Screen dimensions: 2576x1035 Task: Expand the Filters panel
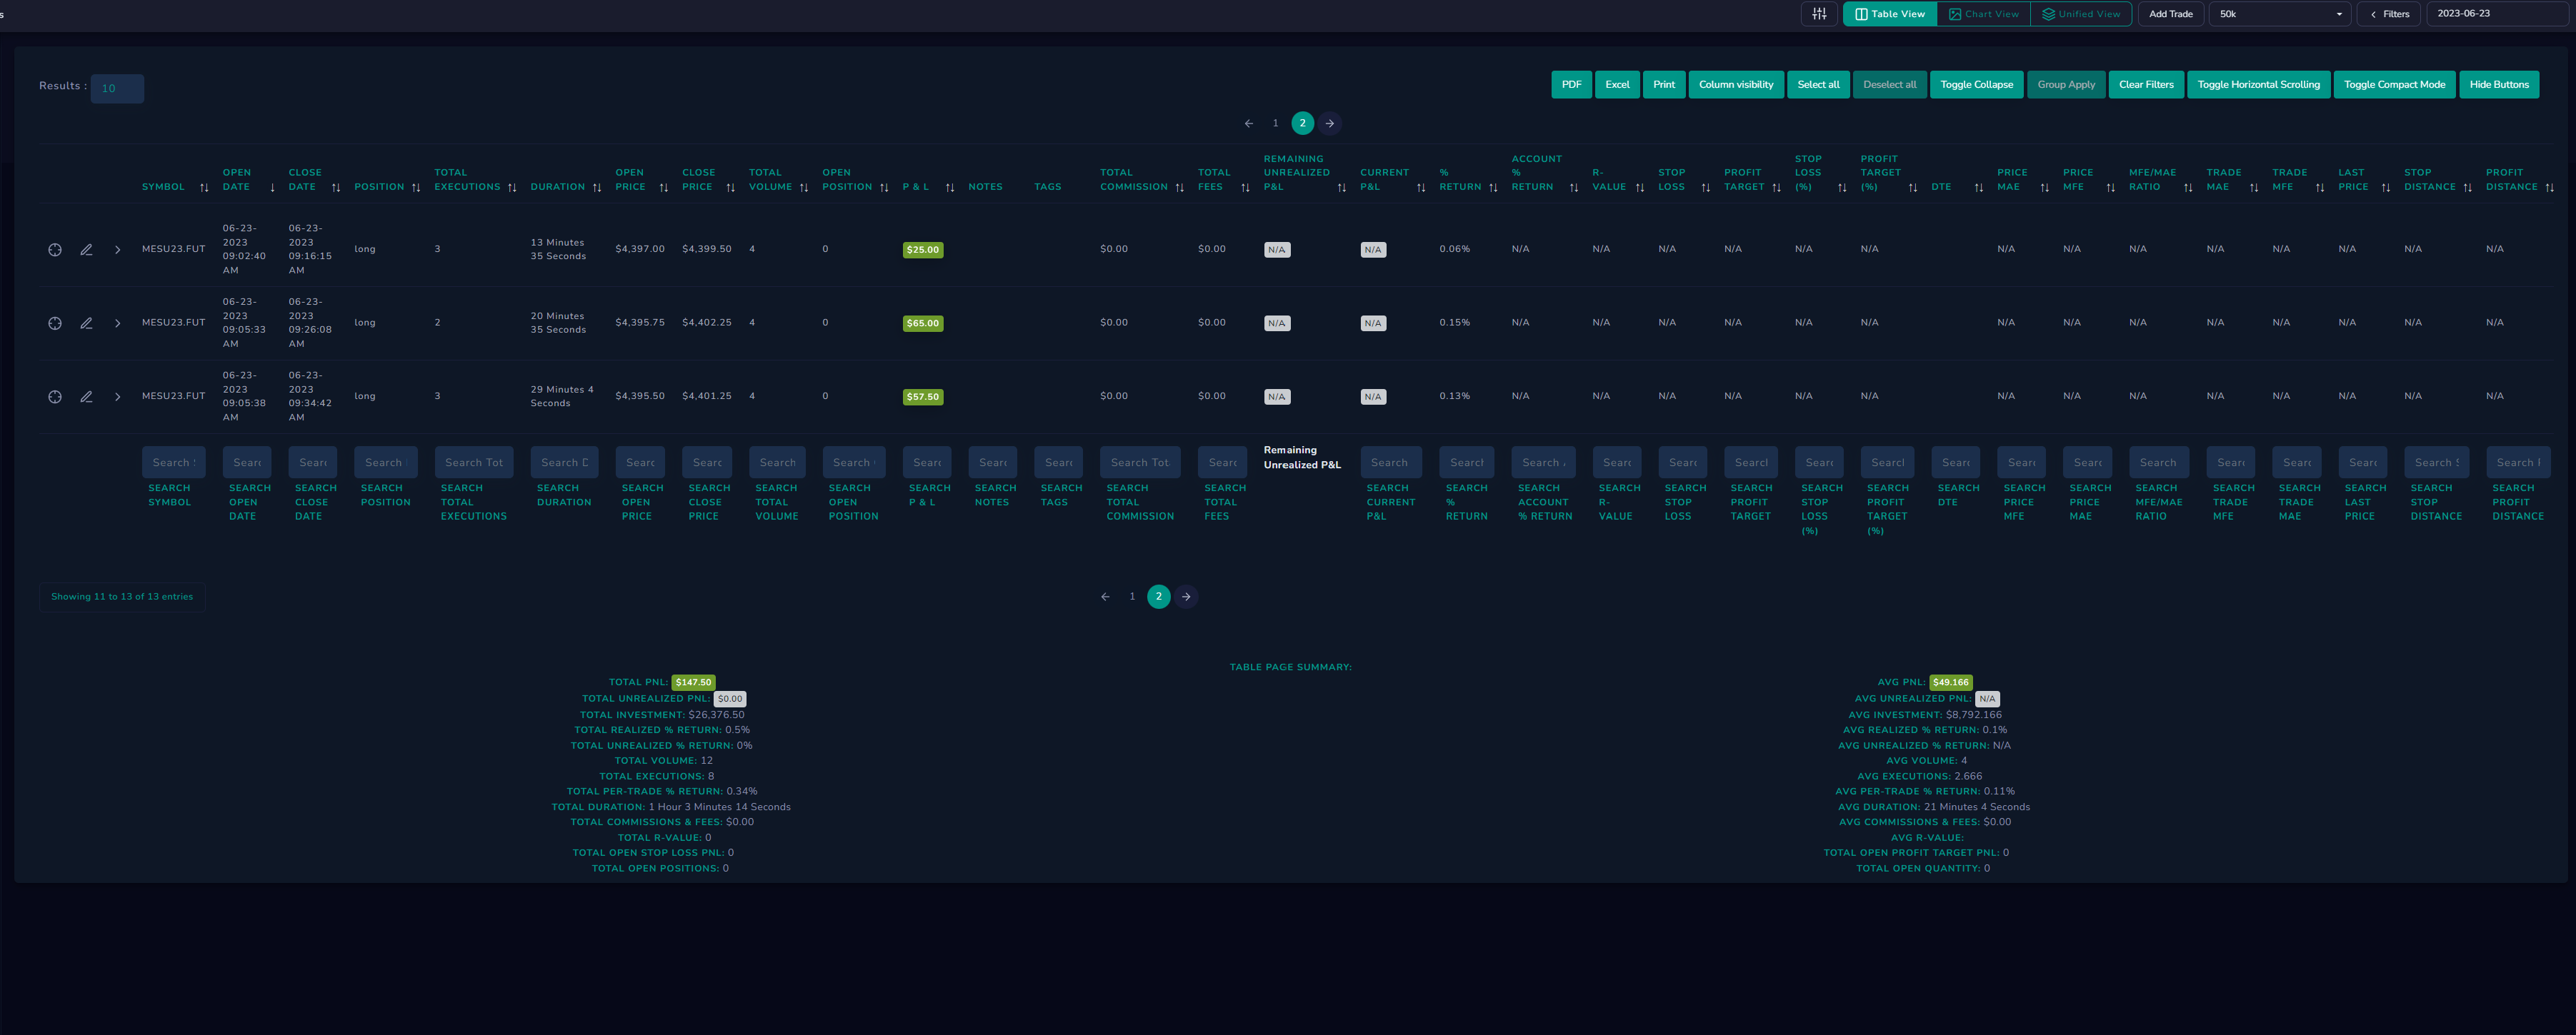tap(2389, 14)
